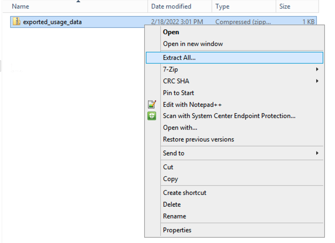Select Open in new window
The height and width of the screenshot is (243, 335).
coord(192,44)
